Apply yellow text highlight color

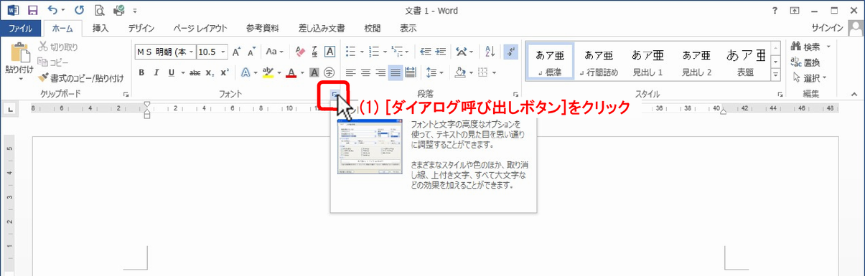coord(268,72)
